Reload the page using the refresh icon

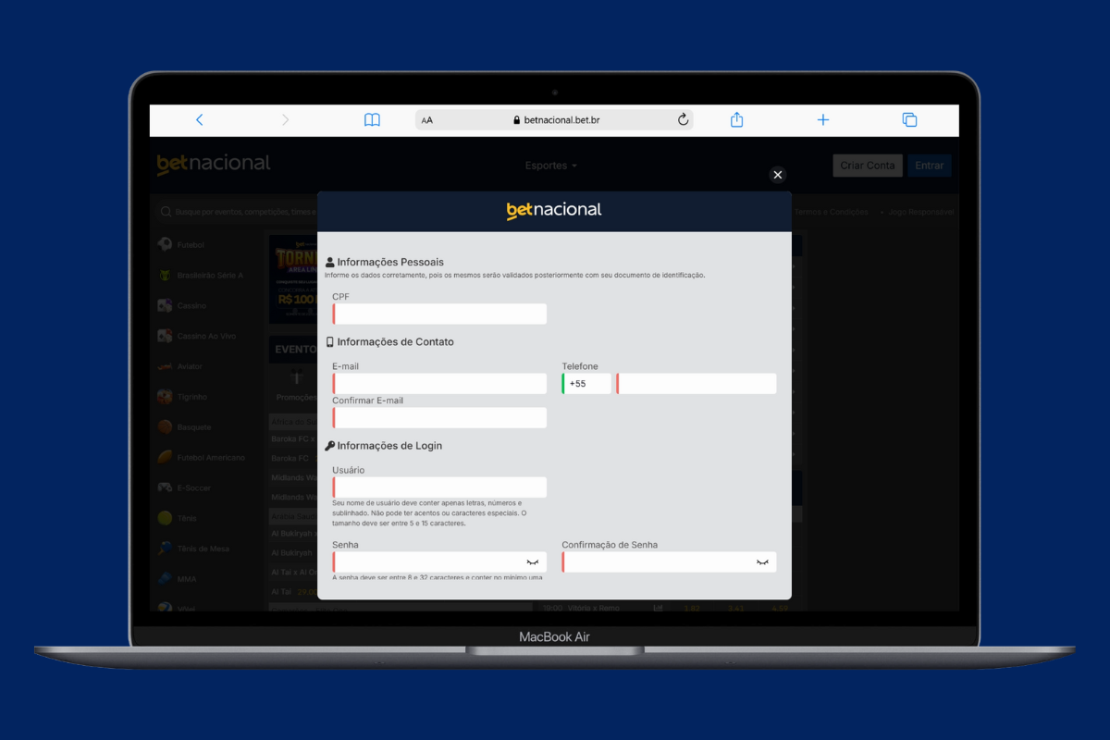tap(683, 120)
